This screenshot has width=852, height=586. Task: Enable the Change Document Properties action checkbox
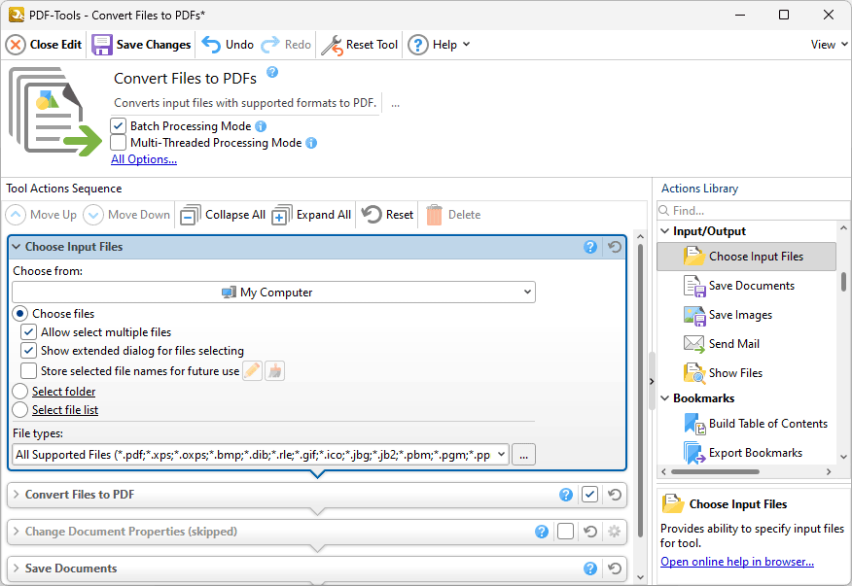[565, 532]
